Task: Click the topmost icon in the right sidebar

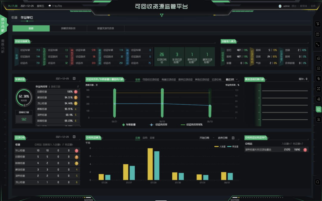Action: click(318, 24)
